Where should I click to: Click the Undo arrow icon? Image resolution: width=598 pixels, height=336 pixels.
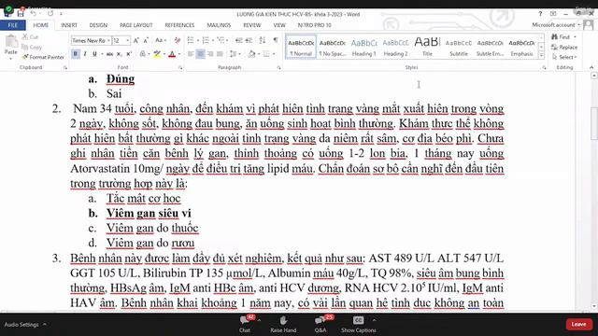click(34, 14)
